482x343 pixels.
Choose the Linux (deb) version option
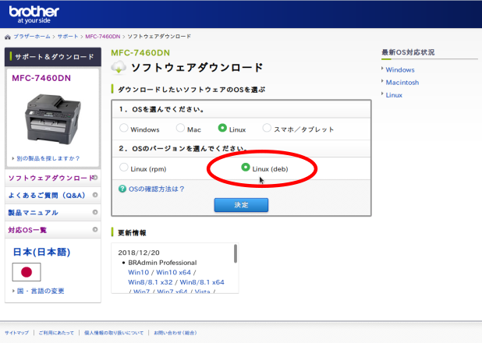click(246, 167)
